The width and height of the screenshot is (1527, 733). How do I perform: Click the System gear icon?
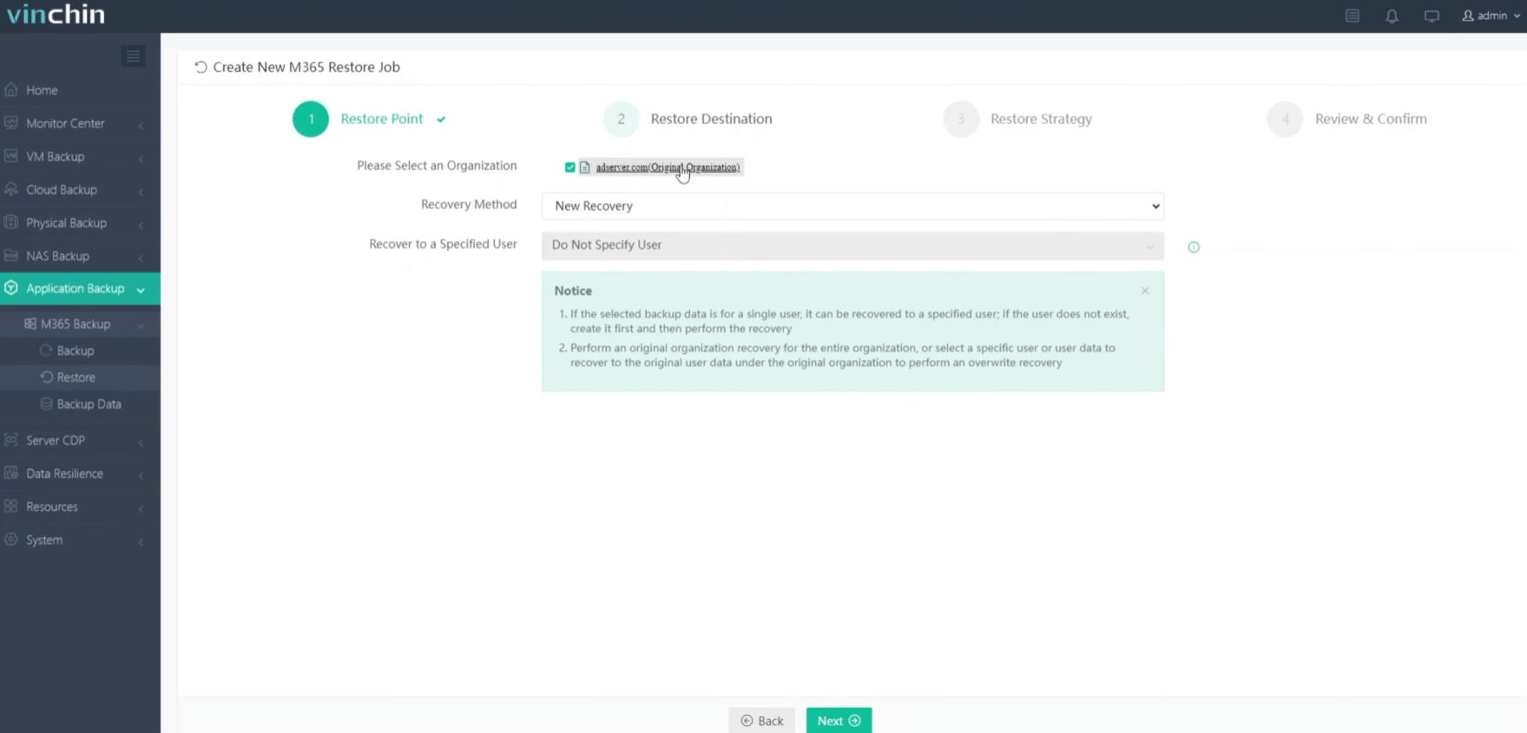[x=11, y=539]
